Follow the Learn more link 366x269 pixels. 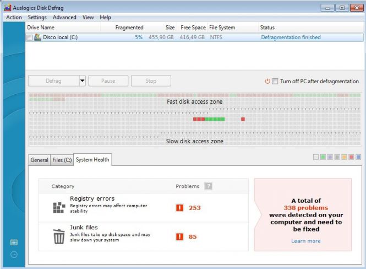point(306,241)
